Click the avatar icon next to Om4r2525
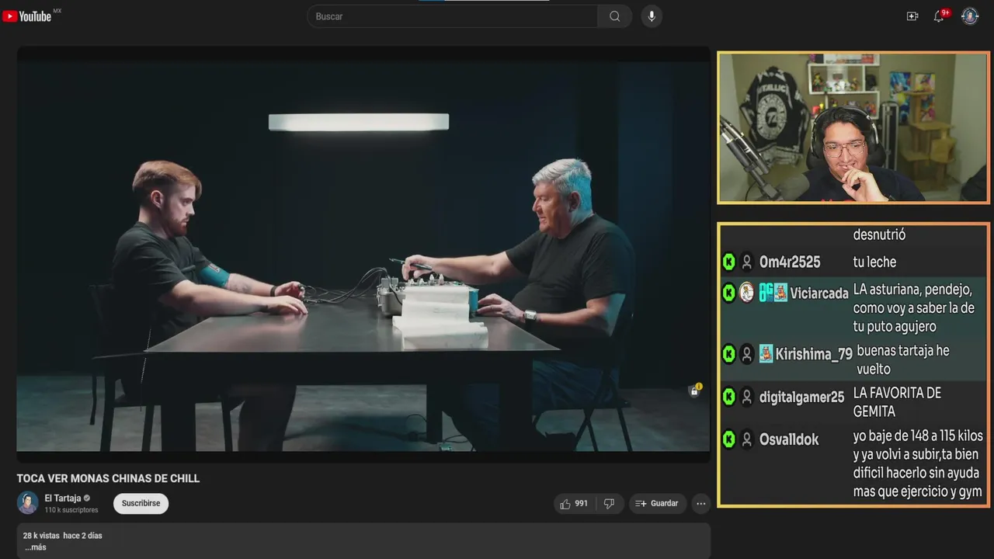The width and height of the screenshot is (994, 559). point(746,262)
